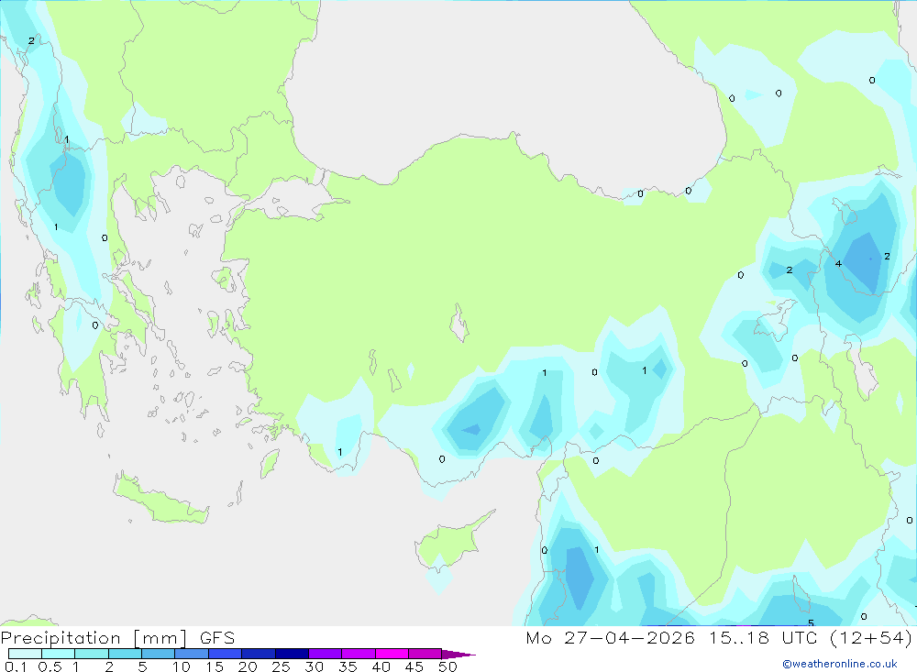
Task: Select the 45–50 mm legend color swatch
Action: (x=425, y=654)
